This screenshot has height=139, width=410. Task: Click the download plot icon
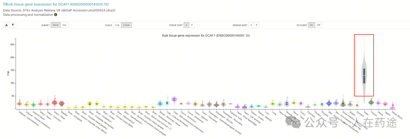click(6, 25)
